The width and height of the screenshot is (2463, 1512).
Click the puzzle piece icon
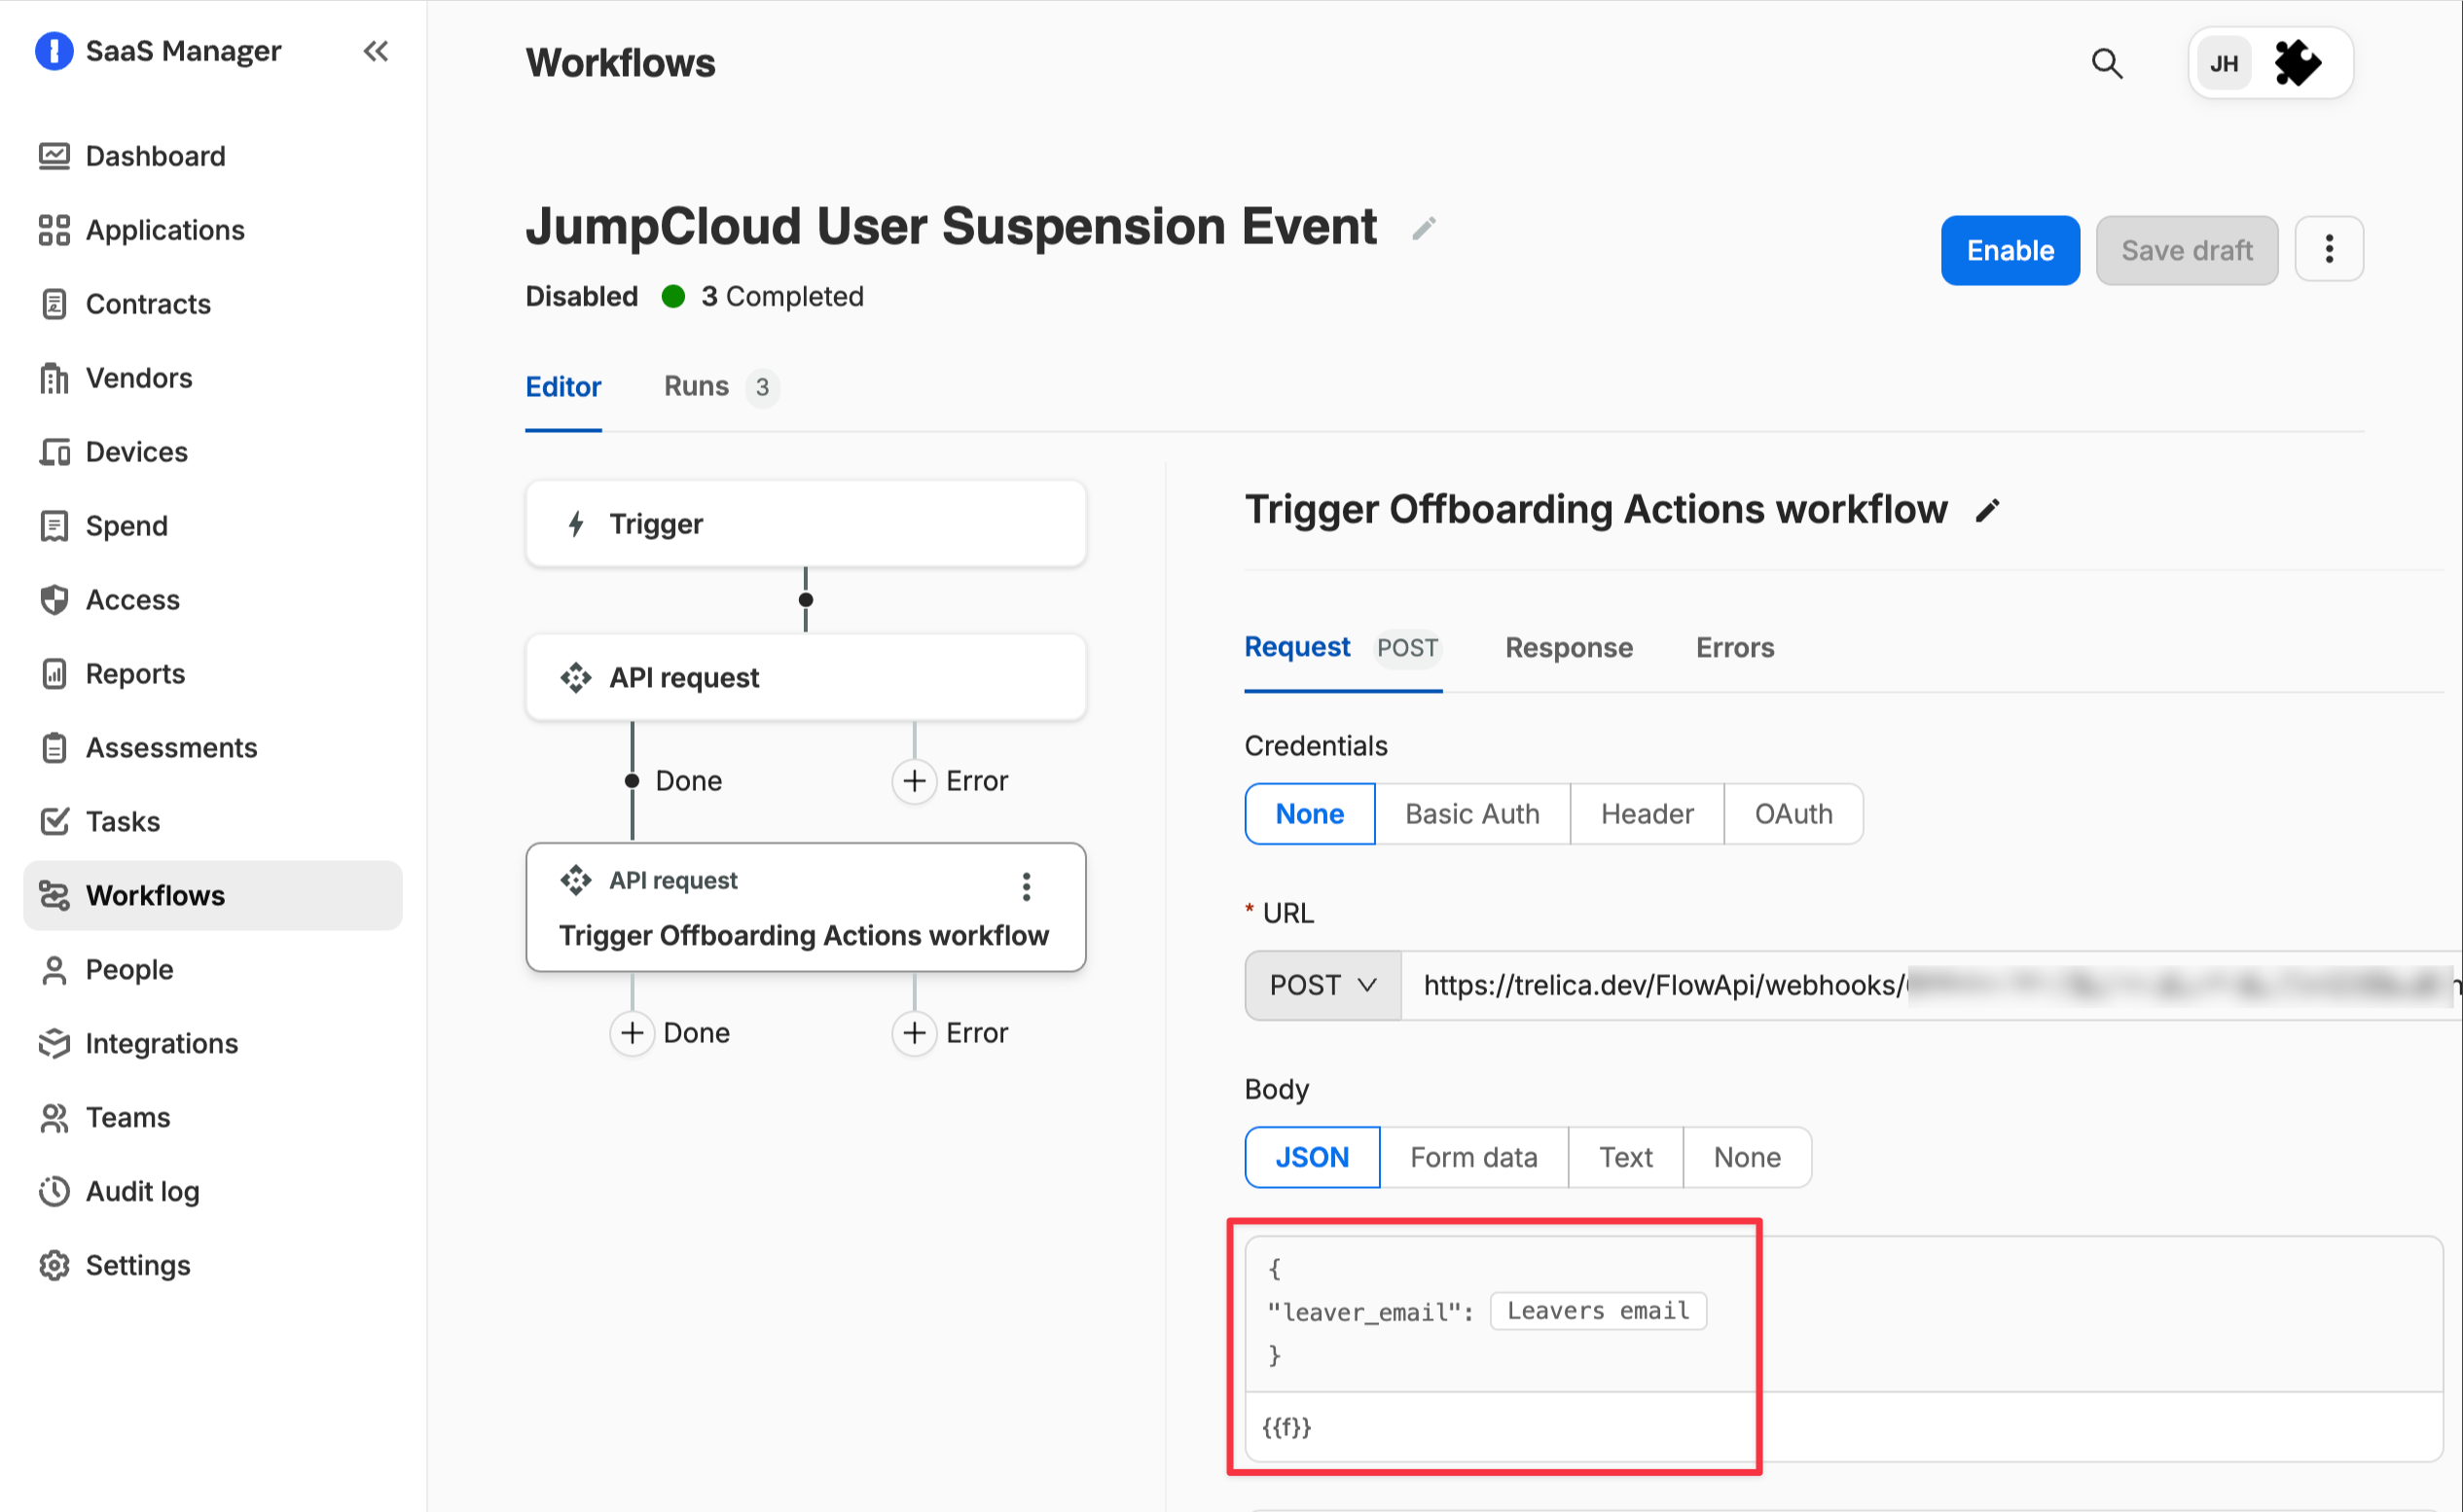[x=2298, y=64]
